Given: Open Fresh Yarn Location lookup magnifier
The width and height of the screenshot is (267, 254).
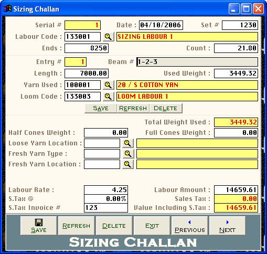Looking at the screenshot, I should 128,164.
